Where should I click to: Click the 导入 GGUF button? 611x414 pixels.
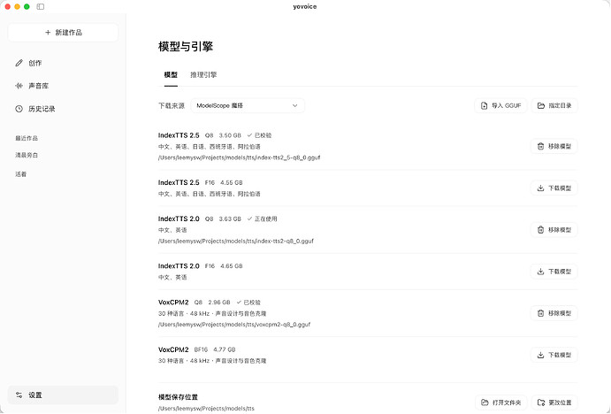click(x=500, y=105)
